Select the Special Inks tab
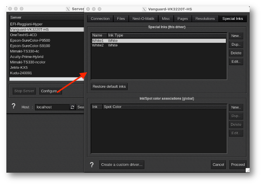Viewport: 262px width, 185px height. click(x=233, y=19)
